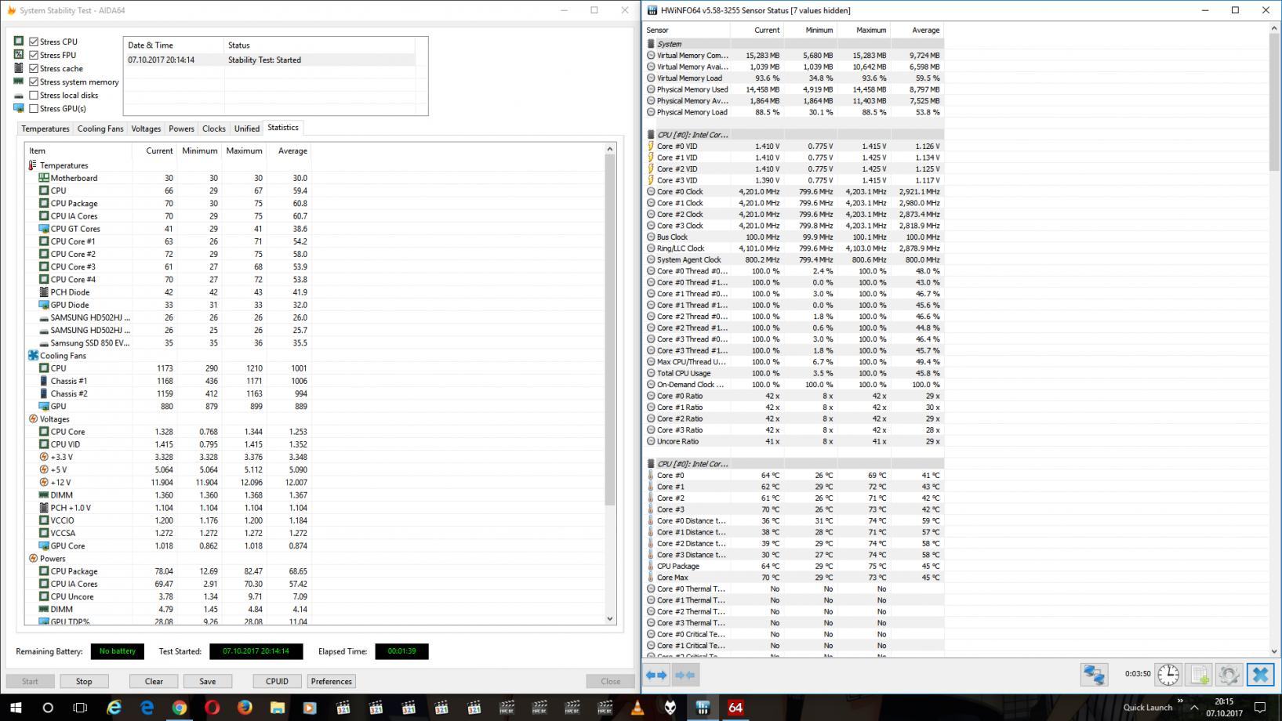Click the Sensor column header in HWiNFO
This screenshot has width=1282, height=721.
point(687,30)
